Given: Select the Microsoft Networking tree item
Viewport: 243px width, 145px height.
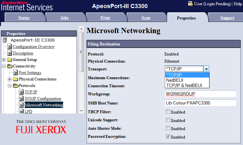Looking at the screenshot, I should [44, 105].
